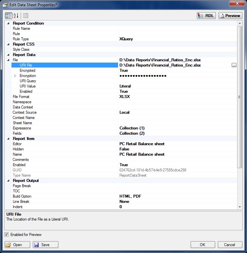Click the Save disk button
Image resolution: width=247 pixels, height=253 pixels.
coord(46,244)
